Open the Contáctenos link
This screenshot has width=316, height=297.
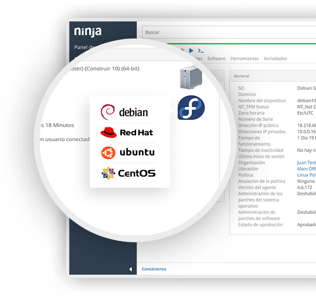tap(154, 269)
